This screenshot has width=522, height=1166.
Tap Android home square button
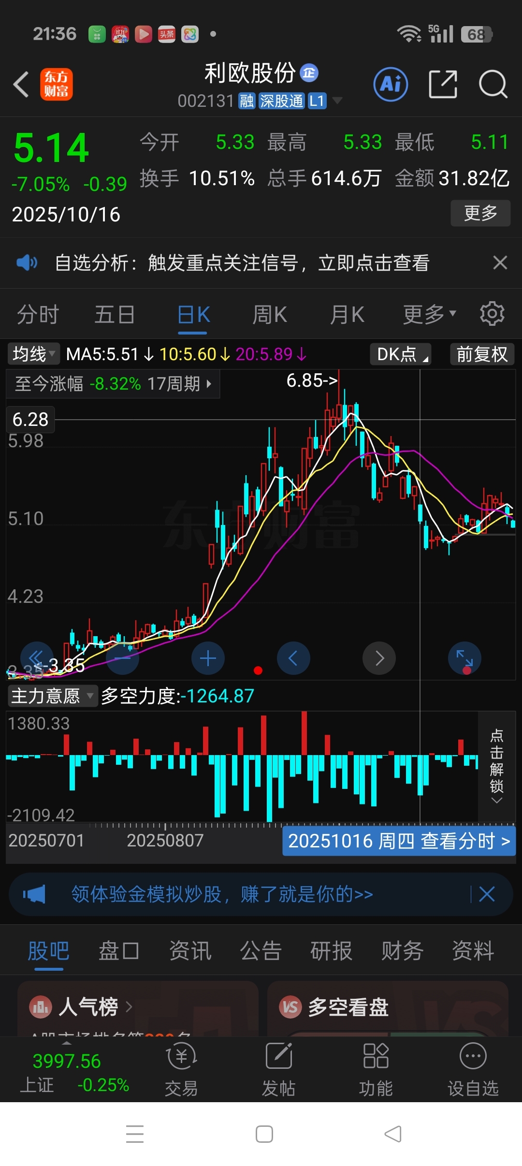(x=264, y=1134)
